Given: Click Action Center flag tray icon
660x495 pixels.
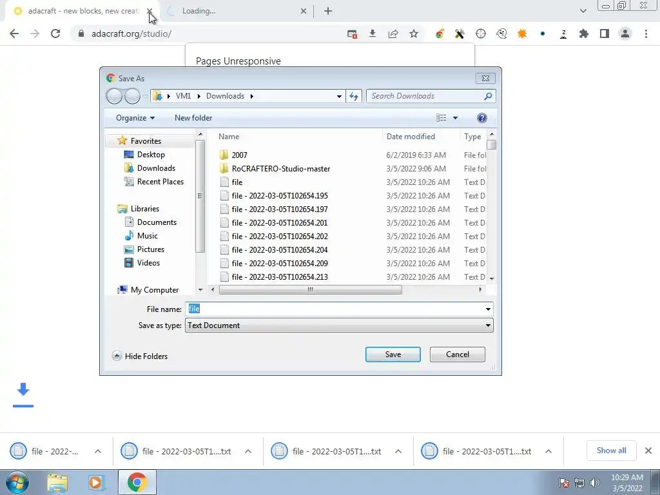Looking at the screenshot, I should pyautogui.click(x=563, y=483).
